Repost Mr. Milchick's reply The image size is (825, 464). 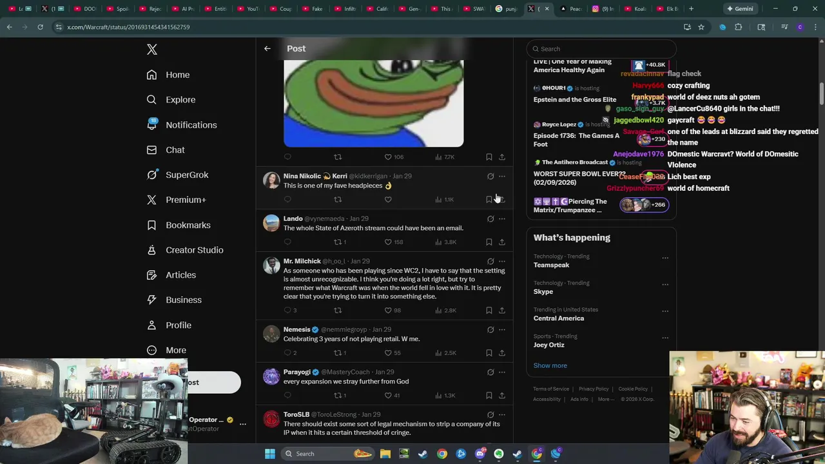pyautogui.click(x=338, y=311)
